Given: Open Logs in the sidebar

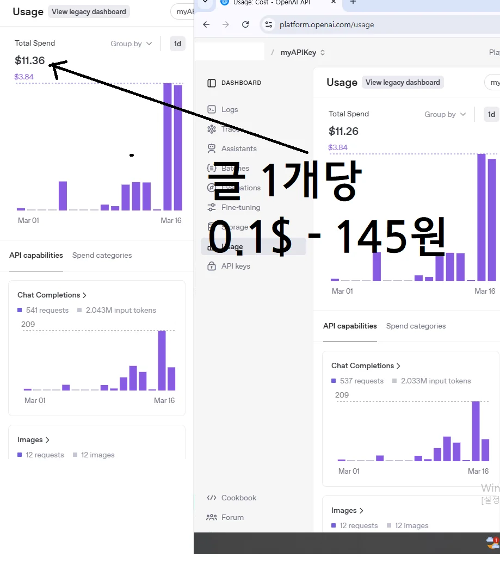Looking at the screenshot, I should coord(230,109).
